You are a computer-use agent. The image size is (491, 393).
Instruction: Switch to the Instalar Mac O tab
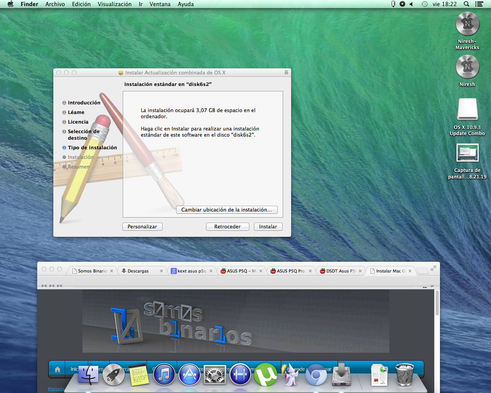(x=390, y=271)
